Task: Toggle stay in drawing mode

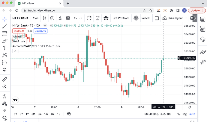Action: click(x=4, y=104)
